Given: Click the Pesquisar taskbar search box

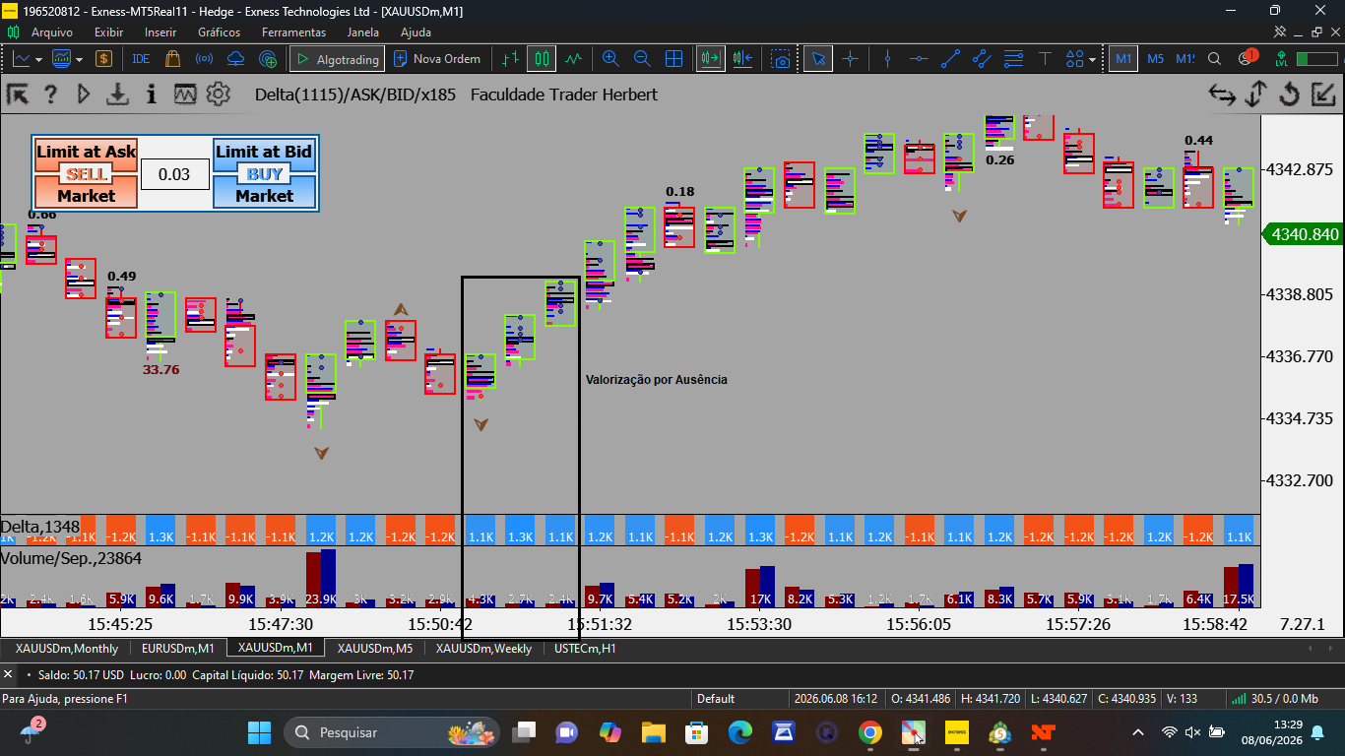Looking at the screenshot, I should [391, 732].
